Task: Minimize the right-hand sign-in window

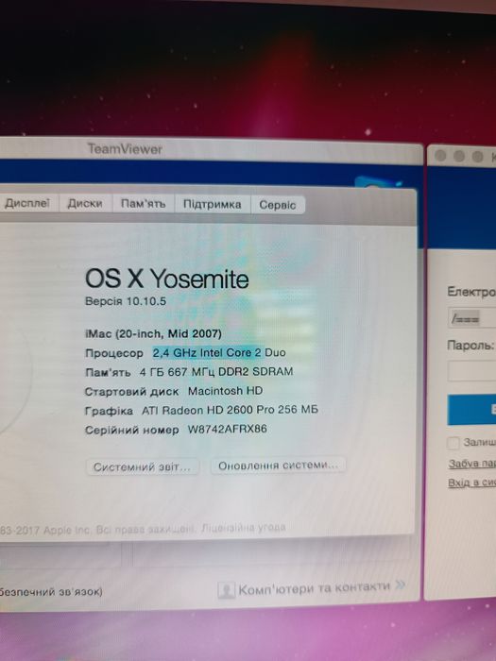Action: (459, 156)
